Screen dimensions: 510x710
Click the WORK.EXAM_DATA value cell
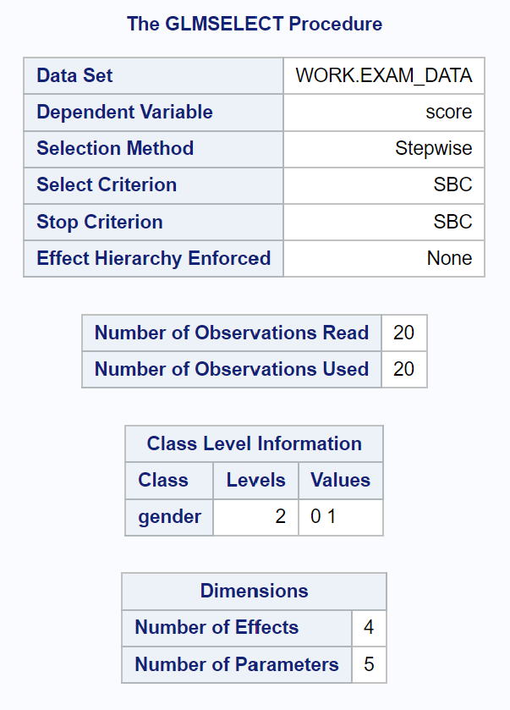point(384,75)
